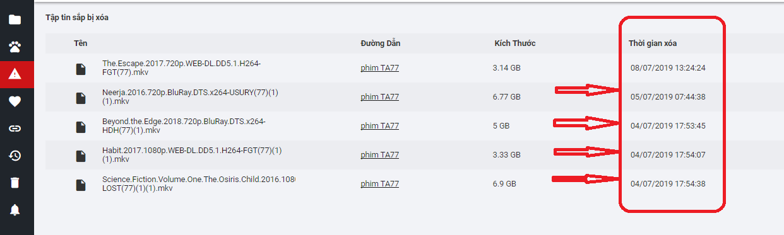The height and width of the screenshot is (235, 784).
Task: Open phim TA77 link for Science.Fiction row
Action: click(x=379, y=184)
